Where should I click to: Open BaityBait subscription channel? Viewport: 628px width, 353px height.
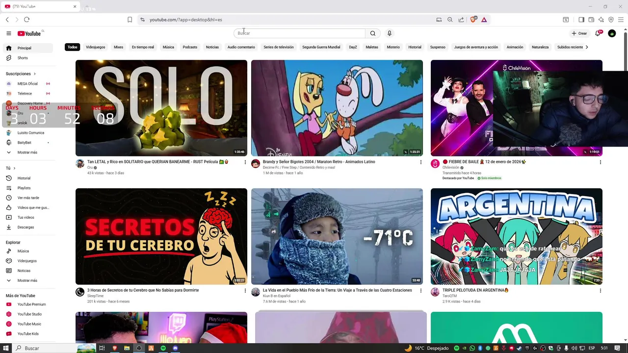coord(29,143)
